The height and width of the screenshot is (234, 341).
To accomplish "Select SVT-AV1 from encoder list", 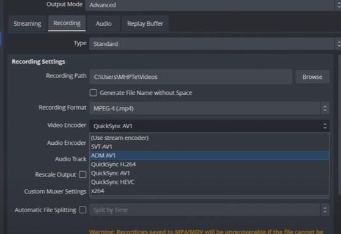I will (210, 147).
